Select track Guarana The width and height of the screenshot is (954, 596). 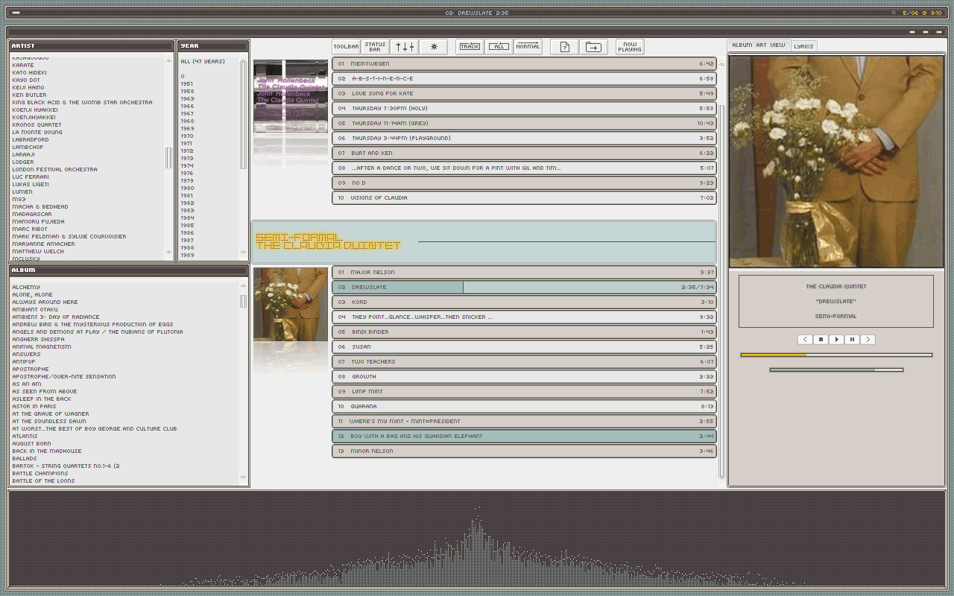pos(524,406)
